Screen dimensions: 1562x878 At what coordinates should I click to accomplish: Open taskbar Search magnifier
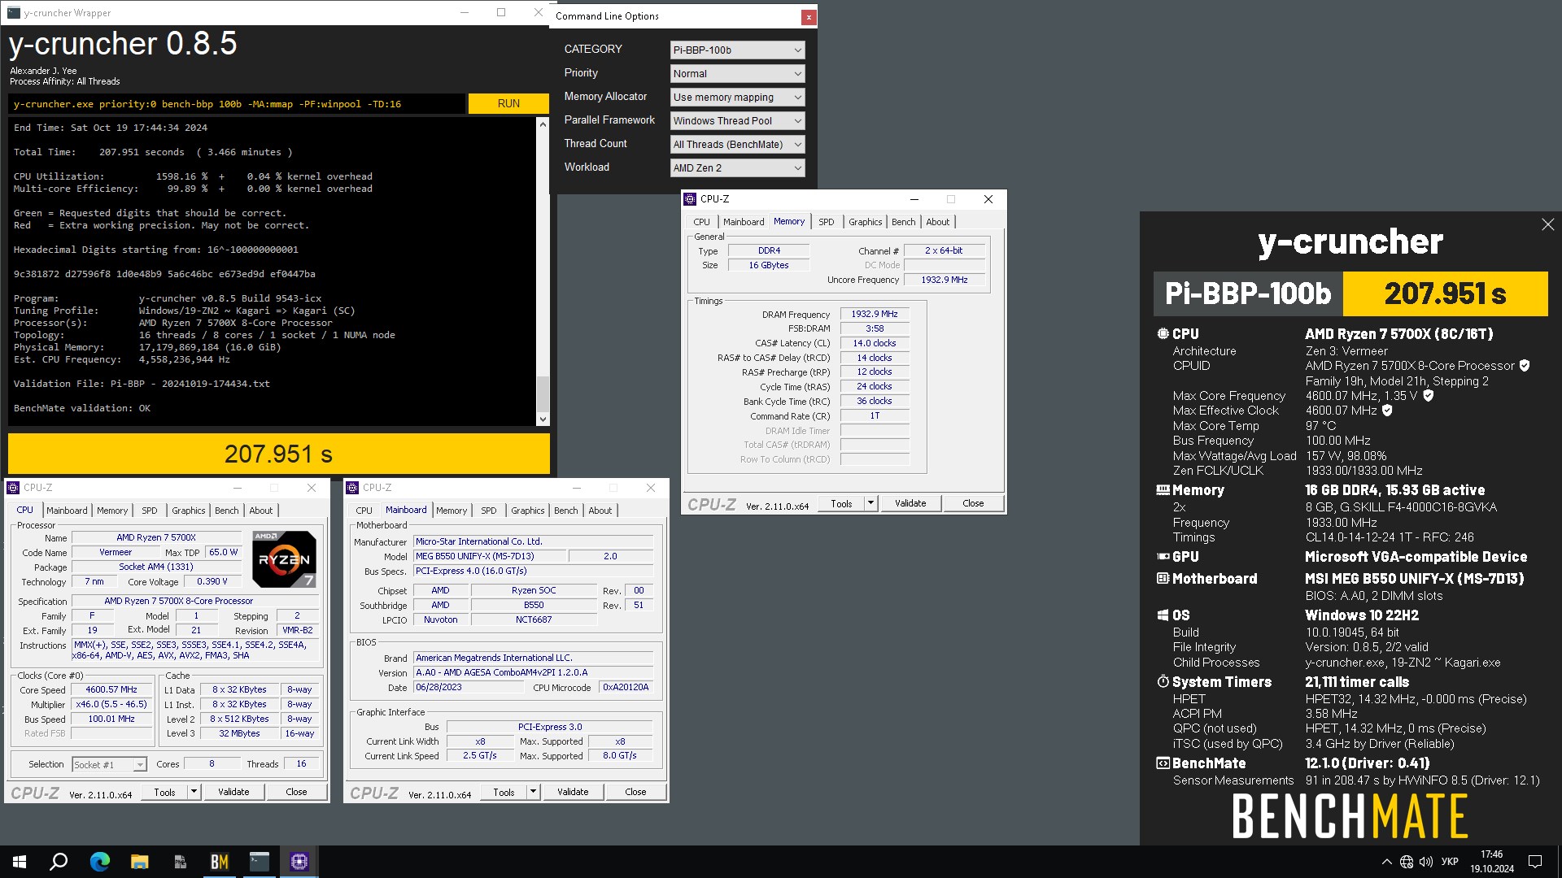pos(59,862)
